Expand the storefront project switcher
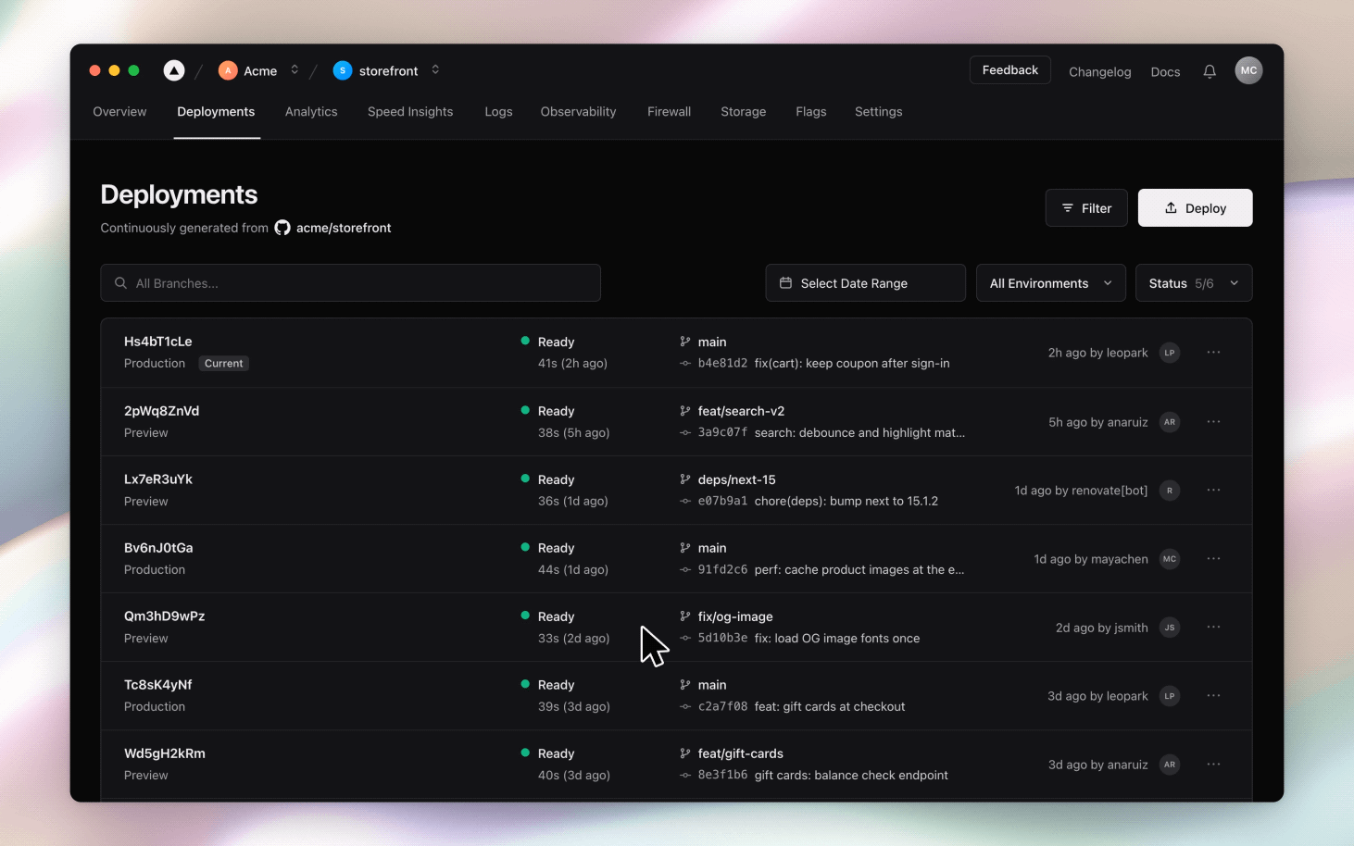Viewport: 1354px width, 846px height. (x=435, y=70)
